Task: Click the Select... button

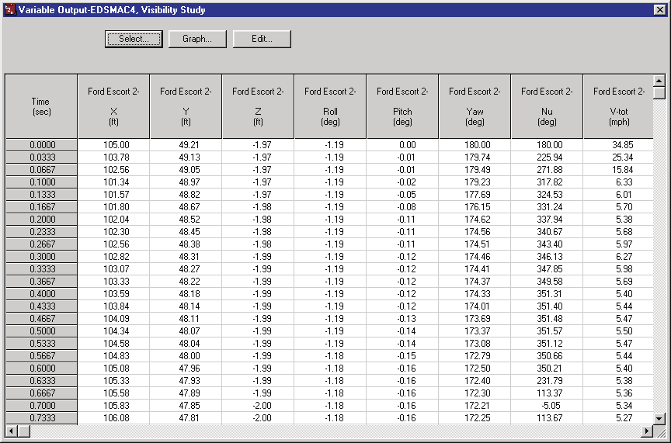Action: (x=134, y=39)
